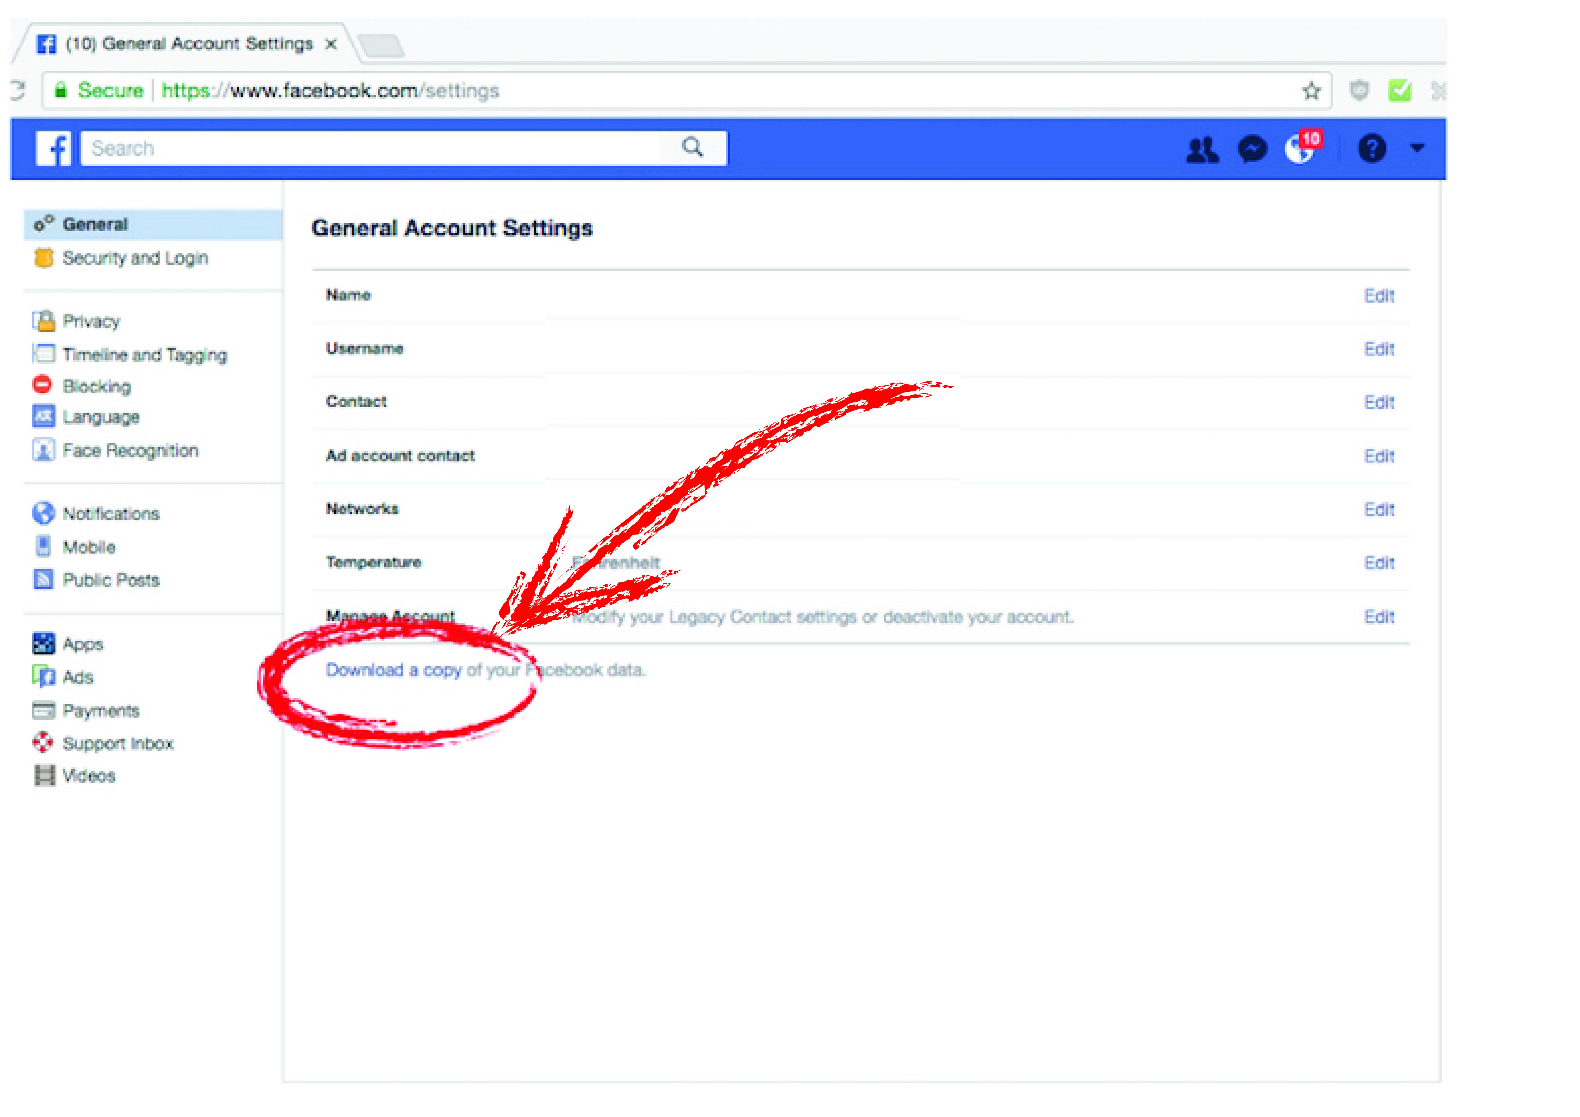Open the Help question mark icon
Viewport: 1580px width, 1117px height.
pyautogui.click(x=1372, y=148)
